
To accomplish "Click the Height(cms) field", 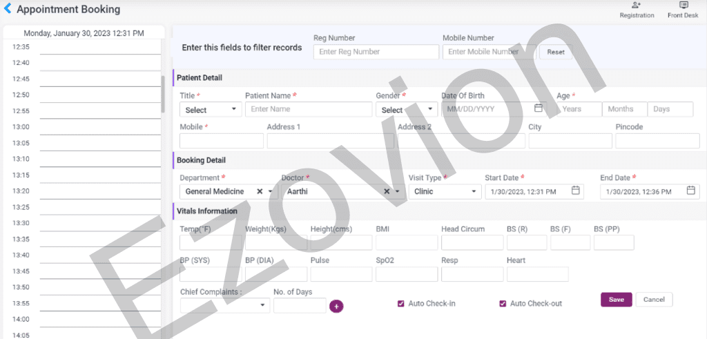I will click(341, 242).
